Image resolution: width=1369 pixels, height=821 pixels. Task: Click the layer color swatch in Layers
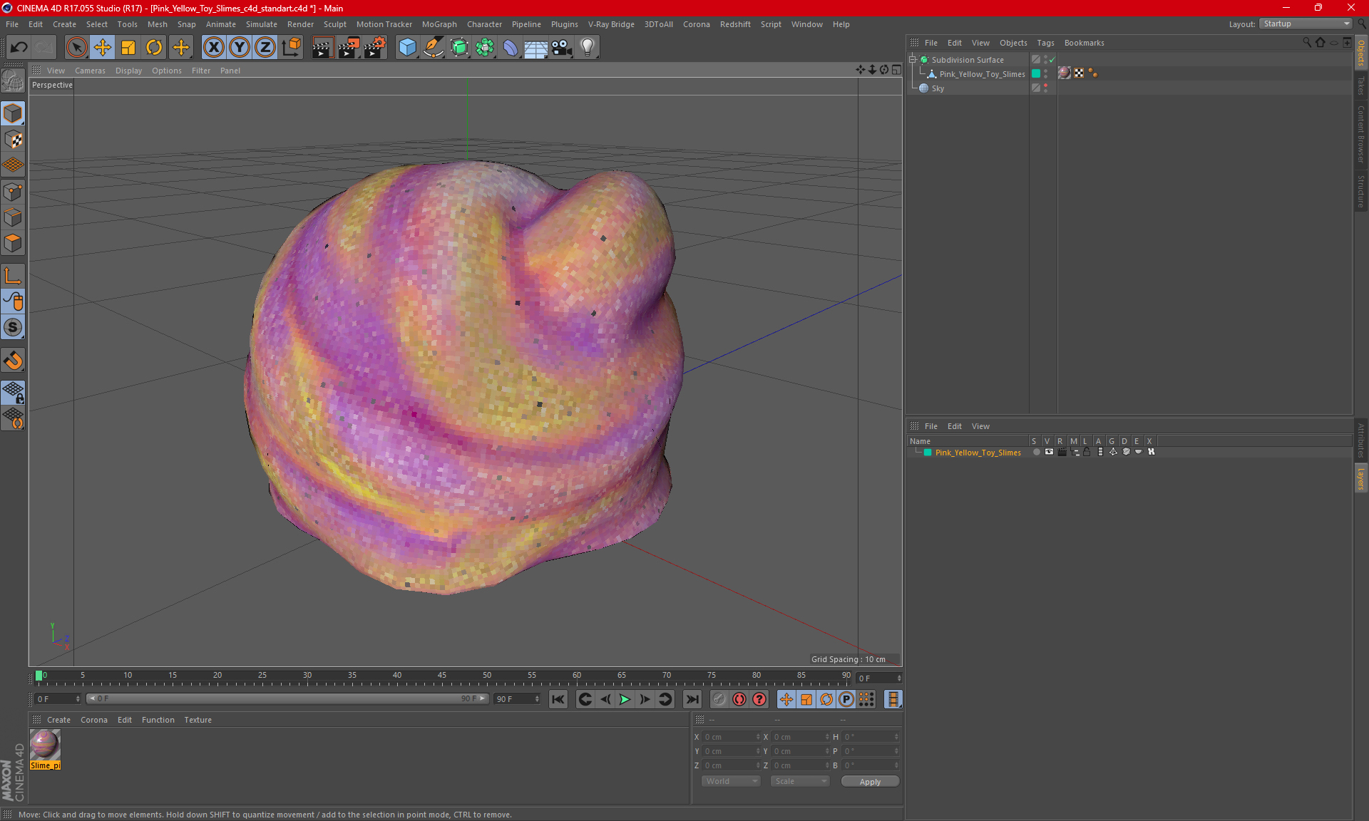pyautogui.click(x=928, y=453)
